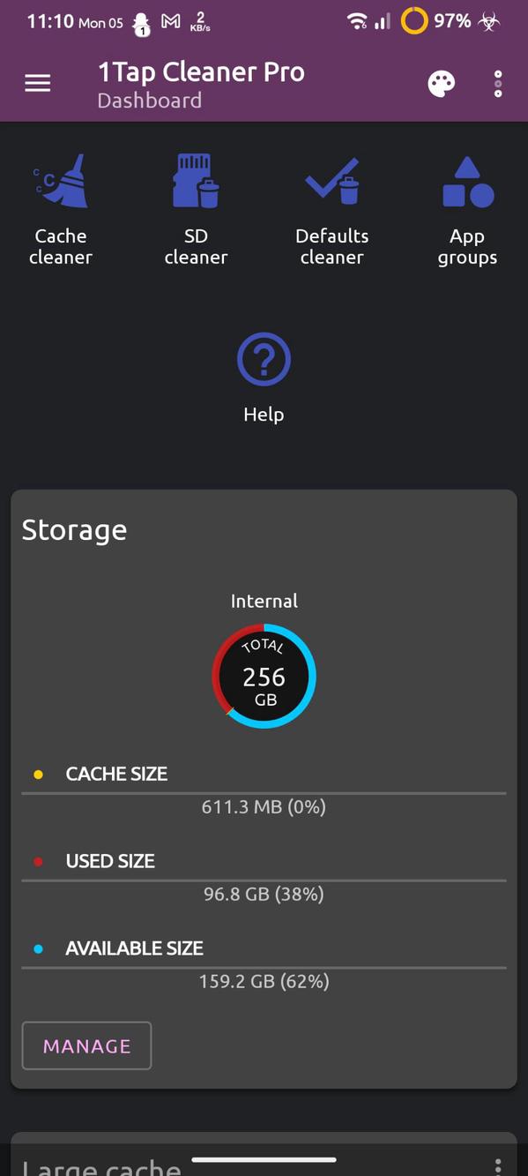The image size is (528, 1176).
Task: Open the Cache cleaner tool
Action: (60, 203)
